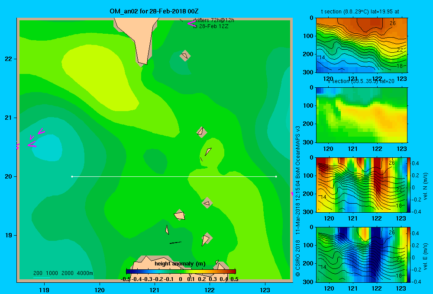
Task: Click depth label "300" on the salinity section axis
Action: coord(309,142)
